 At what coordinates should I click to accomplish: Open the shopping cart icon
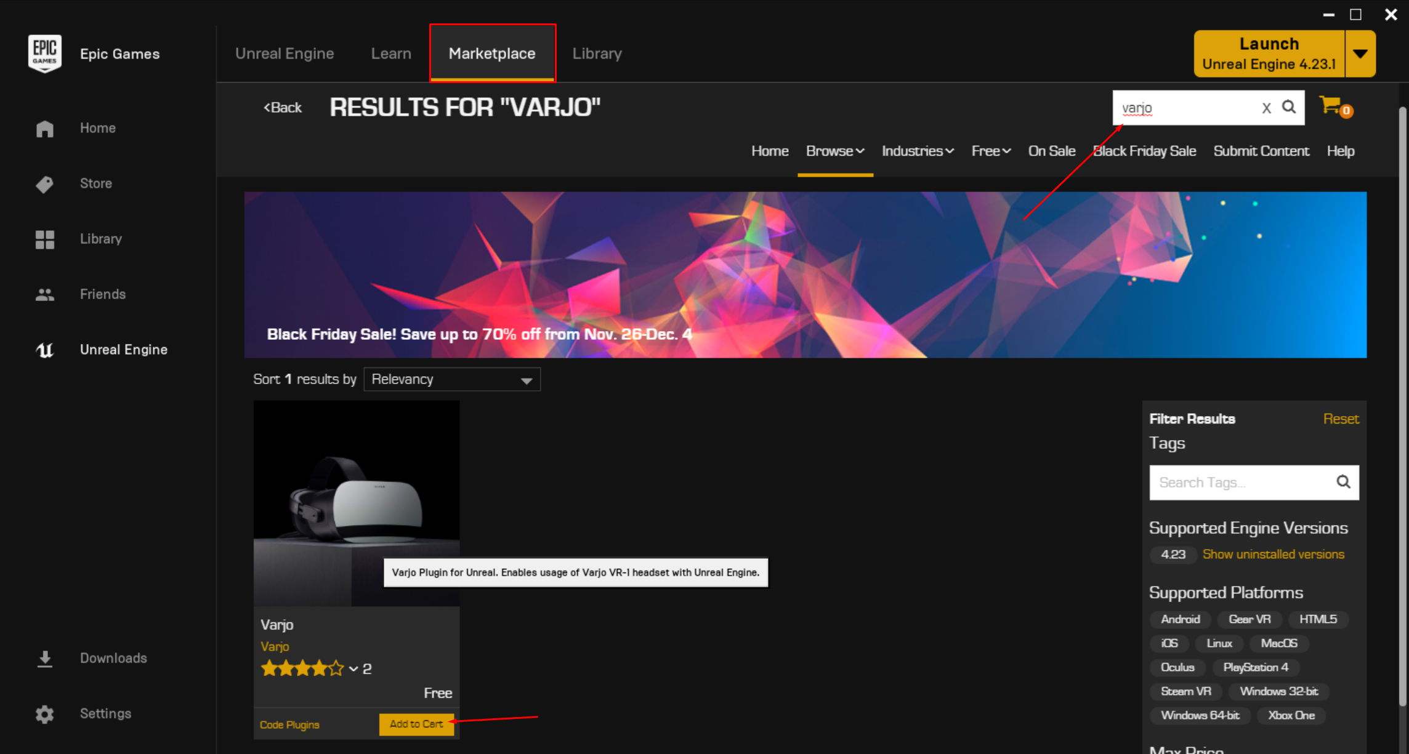[x=1334, y=106]
